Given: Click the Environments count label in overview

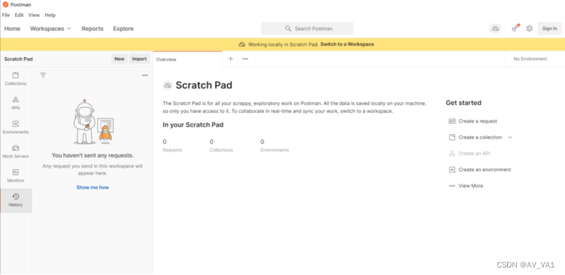Looking at the screenshot, I should pos(274,150).
